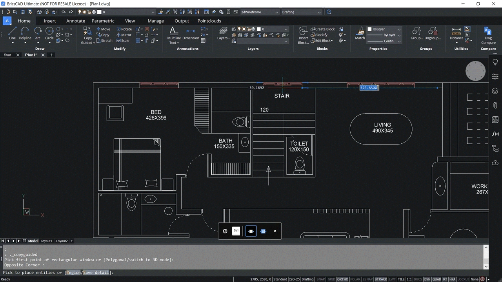This screenshot has width=502, height=282.
Task: Select the Stretch tool
Action: tap(104, 40)
